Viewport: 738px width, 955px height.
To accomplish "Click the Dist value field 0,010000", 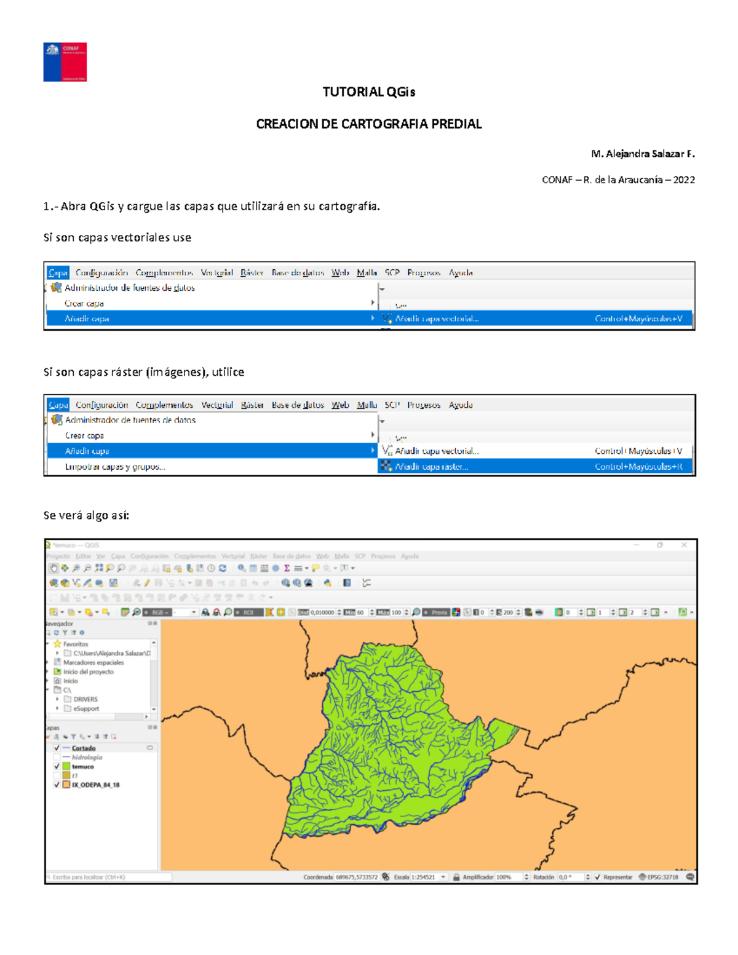I will (323, 612).
